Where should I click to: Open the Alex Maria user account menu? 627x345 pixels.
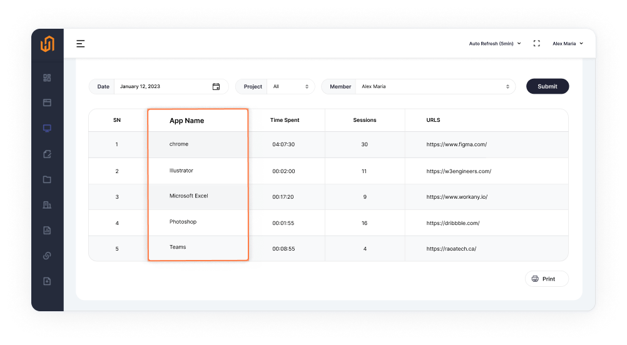click(568, 44)
